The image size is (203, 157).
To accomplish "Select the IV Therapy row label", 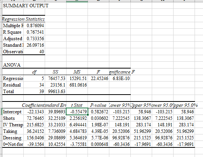I will pyautogui.click(x=13, y=124).
